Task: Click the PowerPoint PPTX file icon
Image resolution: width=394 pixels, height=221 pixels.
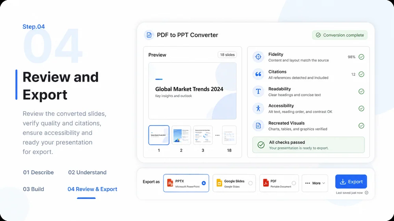Action: [170, 183]
